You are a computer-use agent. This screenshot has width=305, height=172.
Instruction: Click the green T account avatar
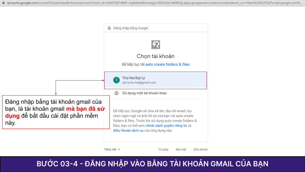click(116, 80)
